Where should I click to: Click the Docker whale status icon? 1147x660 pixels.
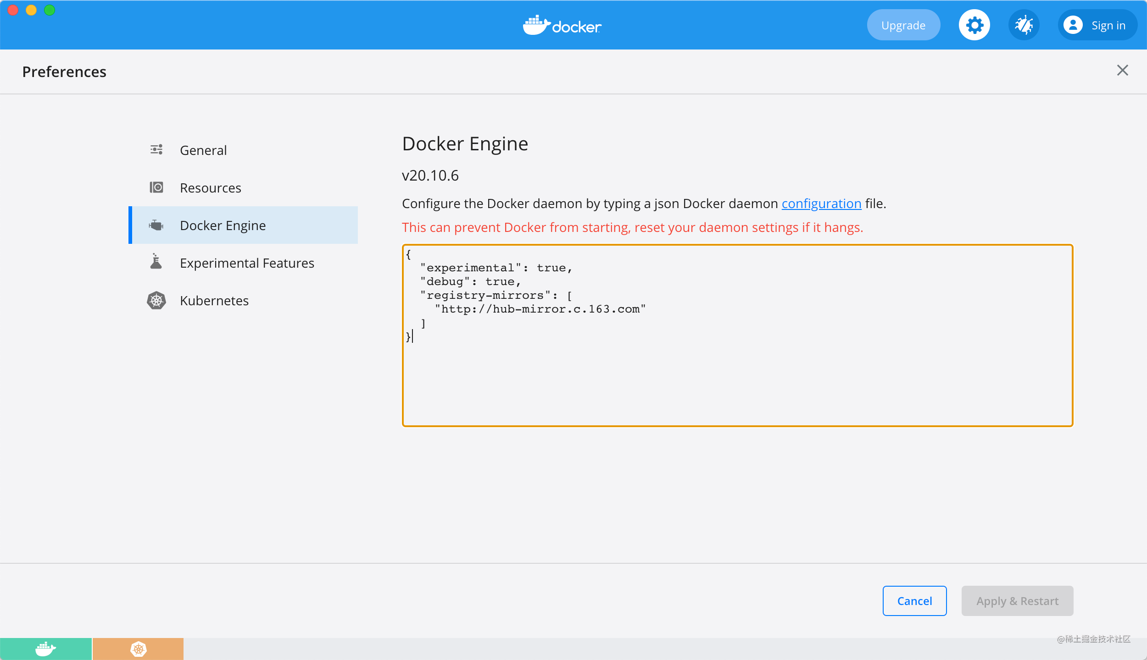[45, 649]
